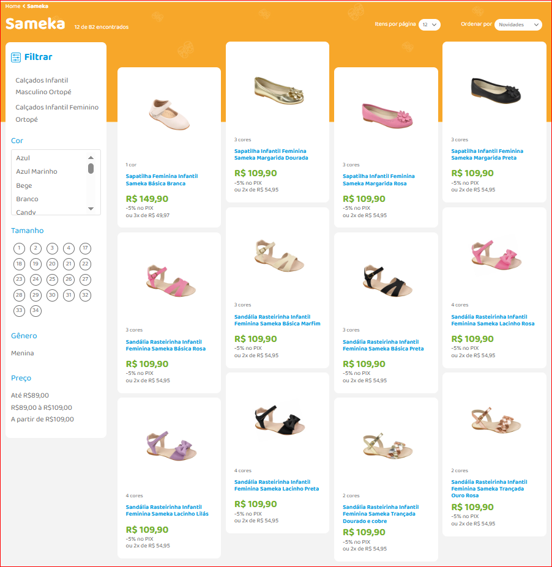552x567 pixels.
Task: Expand the Ordenar por Novidades dropdown
Action: tap(518, 24)
